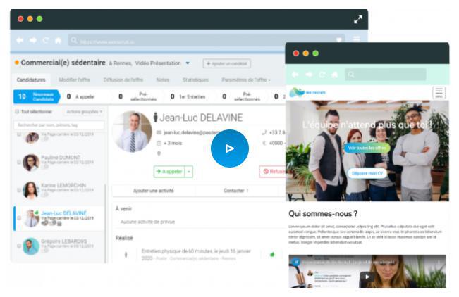
Task: Open Karine LEMORCHIN in the candidate list
Action: pyautogui.click(x=59, y=190)
